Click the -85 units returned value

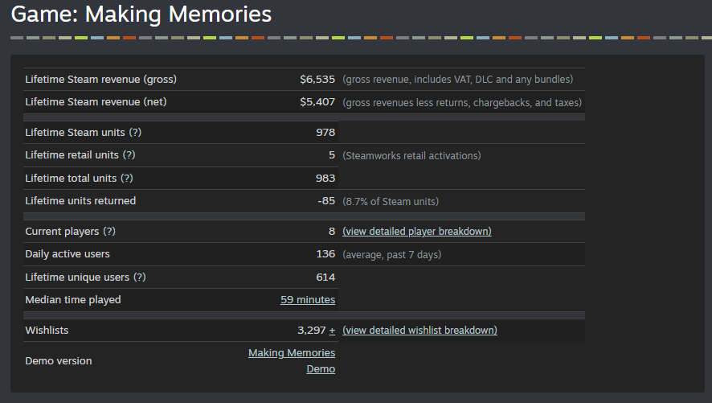point(326,201)
